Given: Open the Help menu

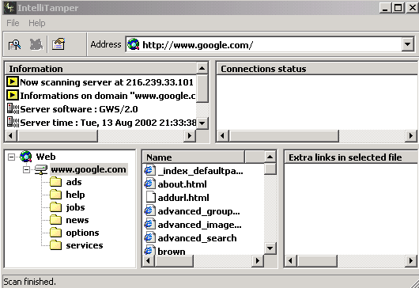Looking at the screenshot, I should click(37, 23).
